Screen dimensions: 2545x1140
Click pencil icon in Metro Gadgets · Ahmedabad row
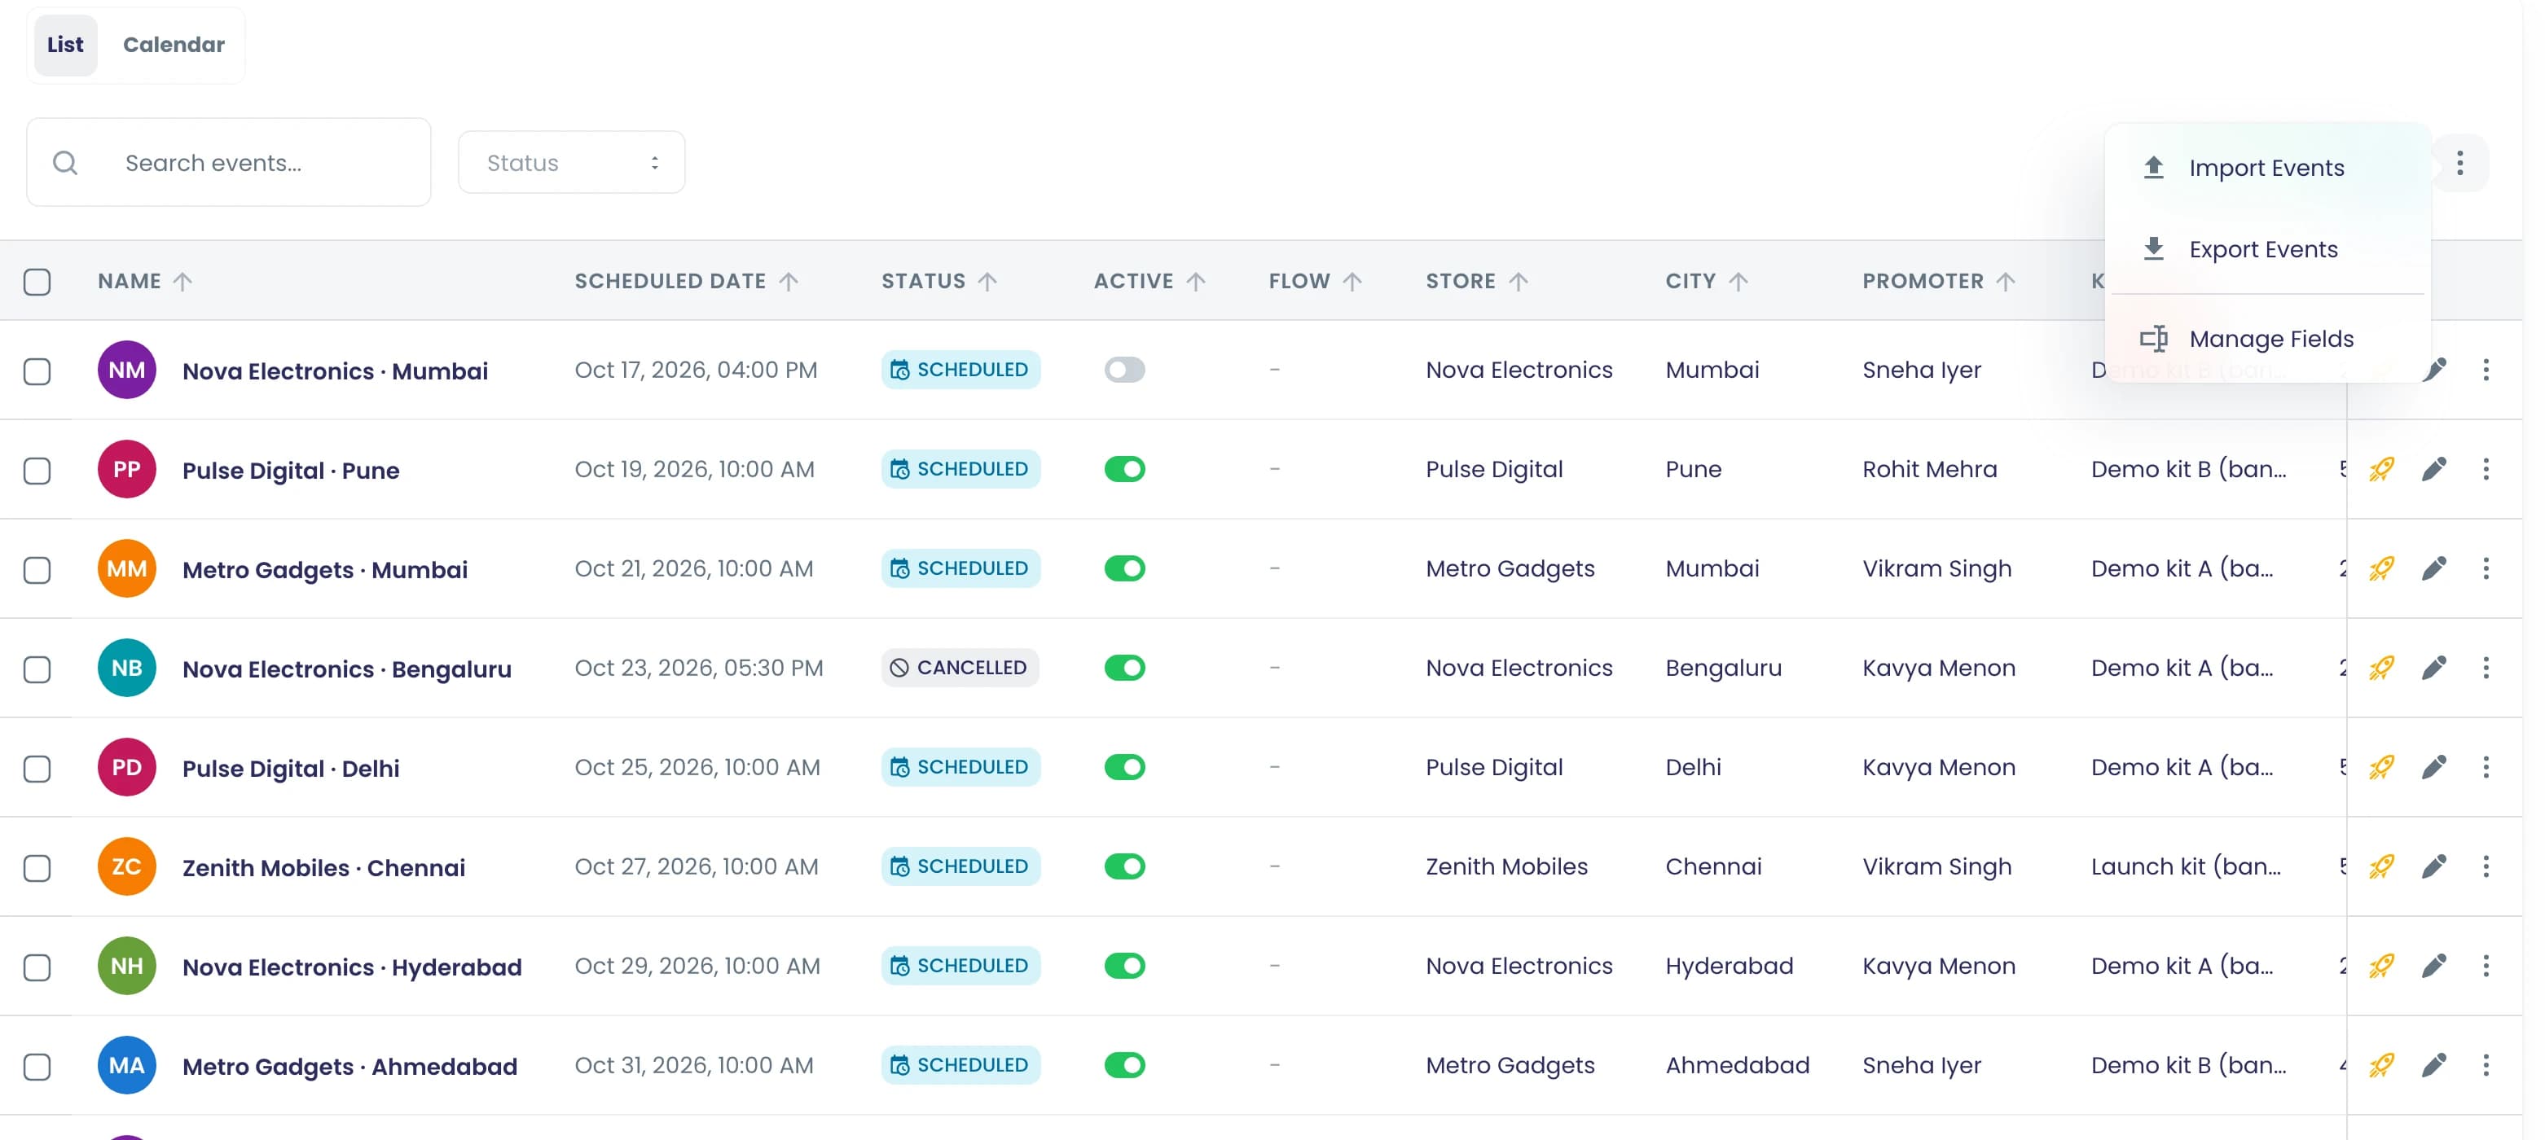point(2434,1065)
